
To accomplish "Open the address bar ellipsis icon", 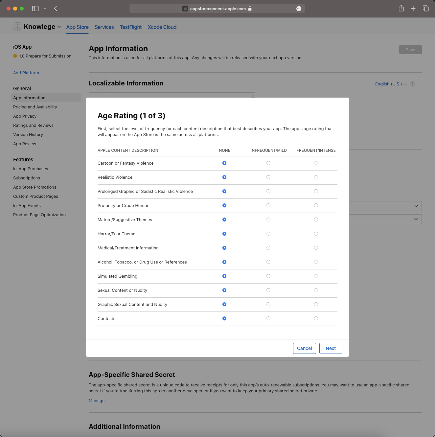I will (x=299, y=9).
